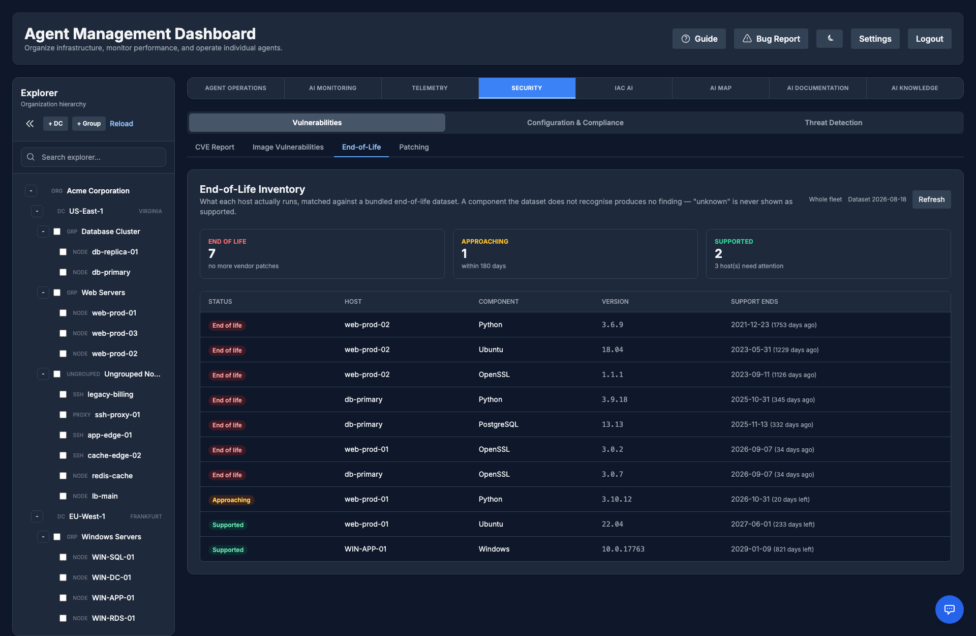Tick the legacy-billing checkbox
This screenshot has height=636, width=976.
click(63, 394)
